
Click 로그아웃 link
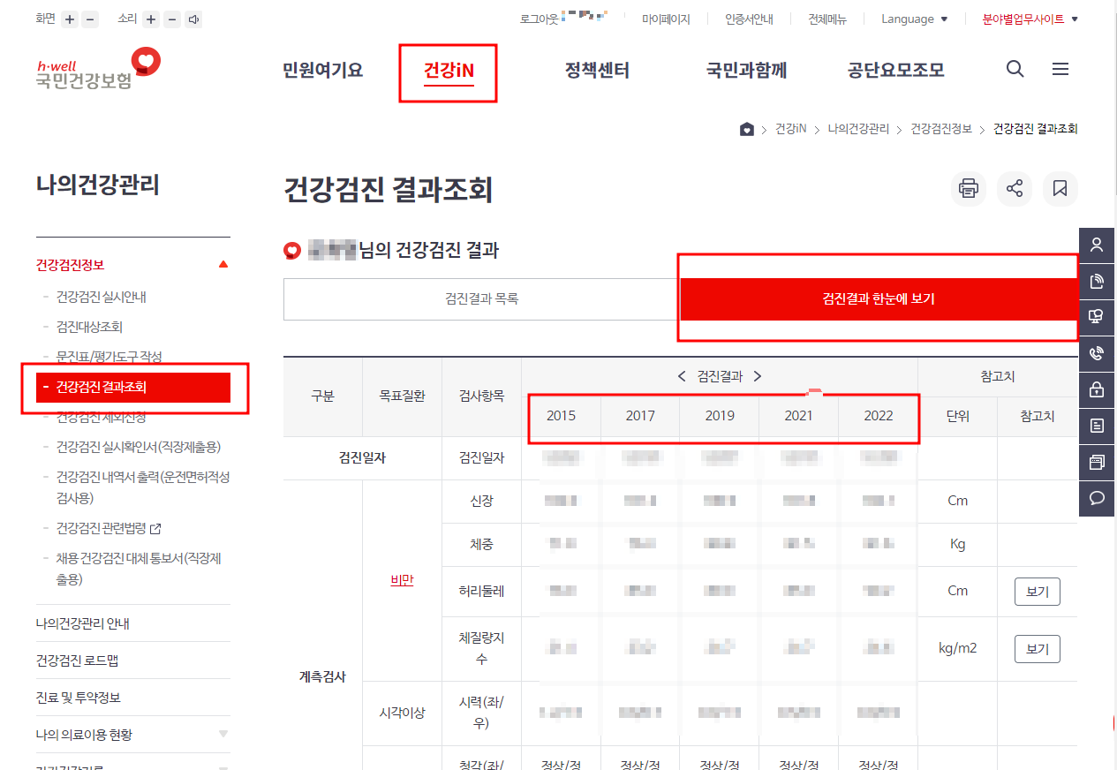pyautogui.click(x=540, y=19)
